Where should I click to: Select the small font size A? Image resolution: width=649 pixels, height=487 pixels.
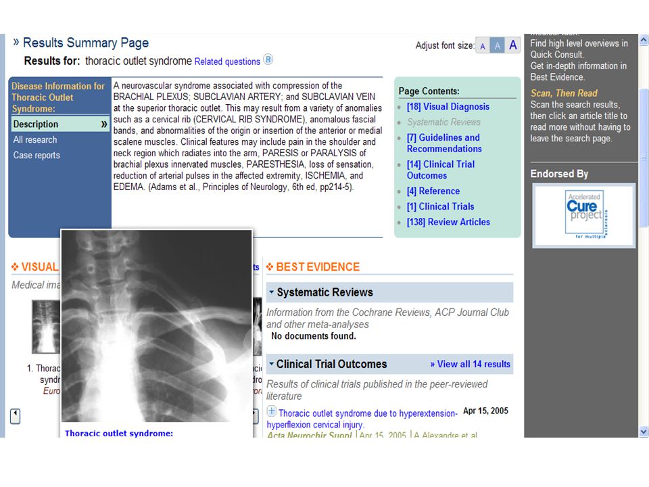[x=483, y=45]
